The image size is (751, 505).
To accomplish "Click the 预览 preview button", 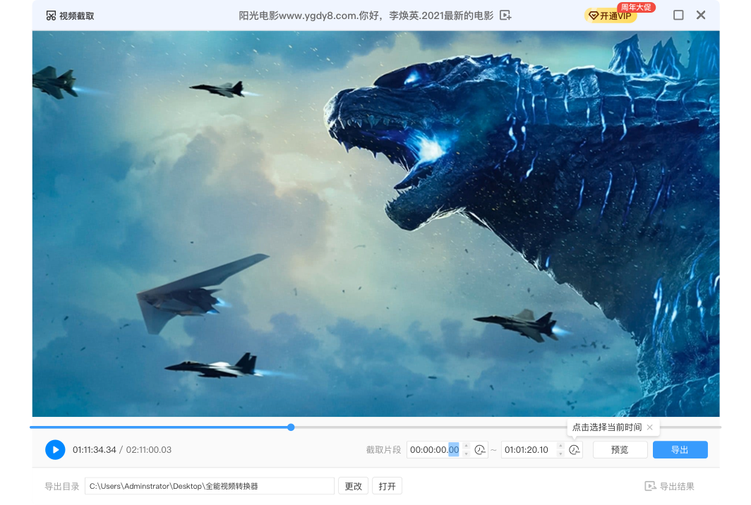I will (x=620, y=450).
